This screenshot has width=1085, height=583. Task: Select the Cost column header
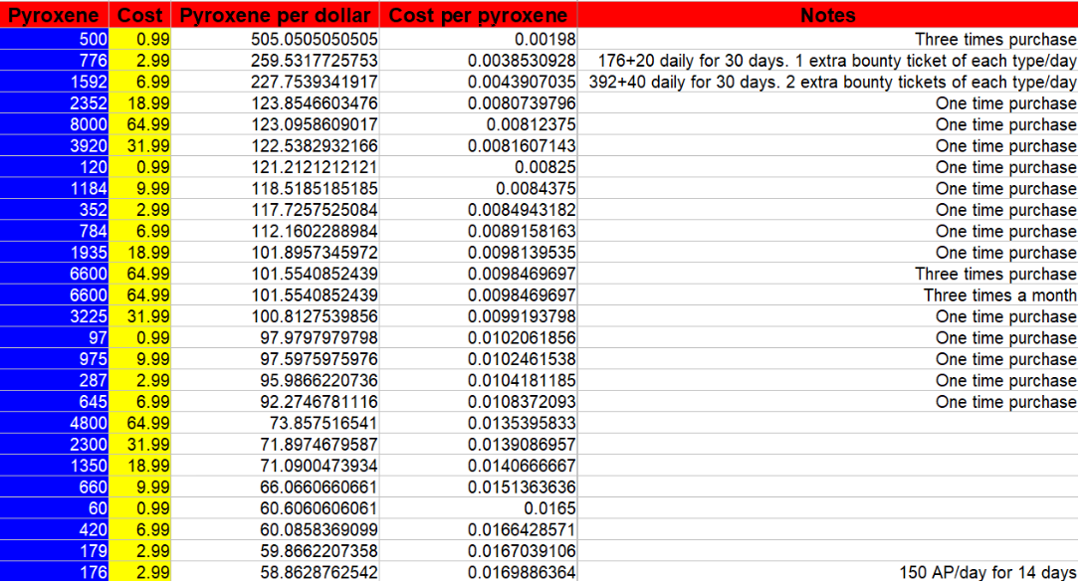(x=139, y=15)
